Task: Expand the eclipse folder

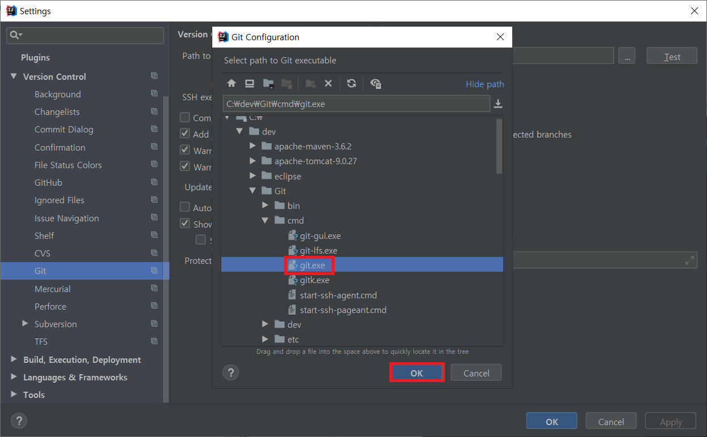Action: point(252,176)
